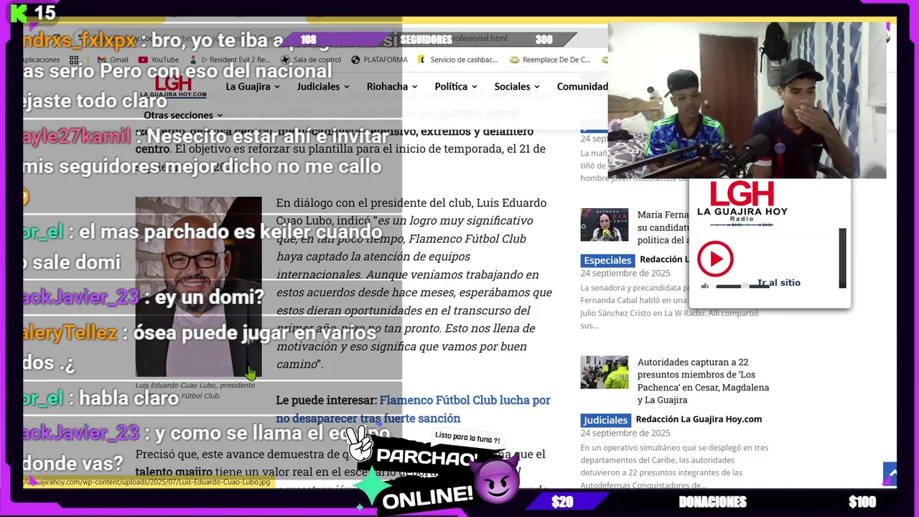Expand the Judiciales menu
The width and height of the screenshot is (919, 517).
coord(322,86)
